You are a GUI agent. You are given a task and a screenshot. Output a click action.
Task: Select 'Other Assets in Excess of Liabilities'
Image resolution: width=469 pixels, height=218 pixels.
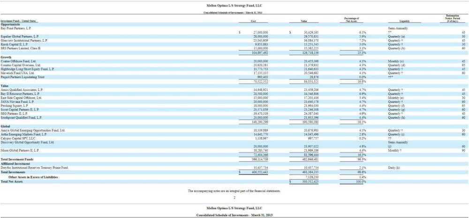33,177
